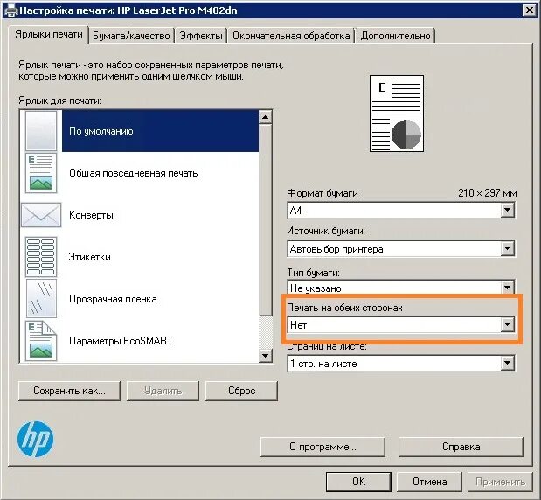
Task: Click the Сохранить как... button
Action: pyautogui.click(x=69, y=391)
